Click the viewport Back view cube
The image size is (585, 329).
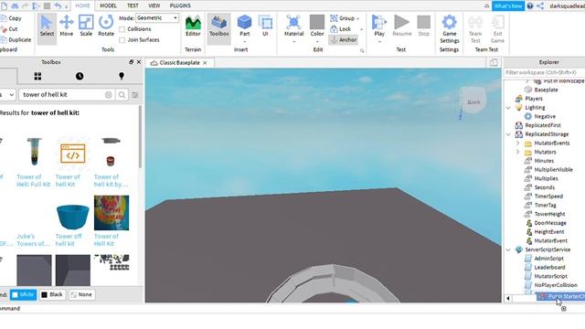pyautogui.click(x=473, y=101)
